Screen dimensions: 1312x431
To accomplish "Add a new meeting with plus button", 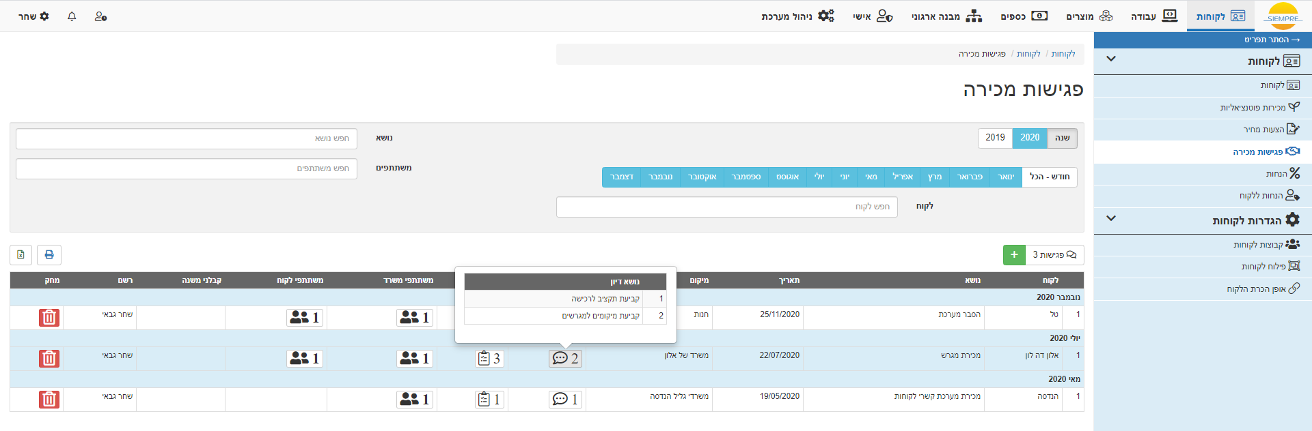I will pyautogui.click(x=1014, y=255).
